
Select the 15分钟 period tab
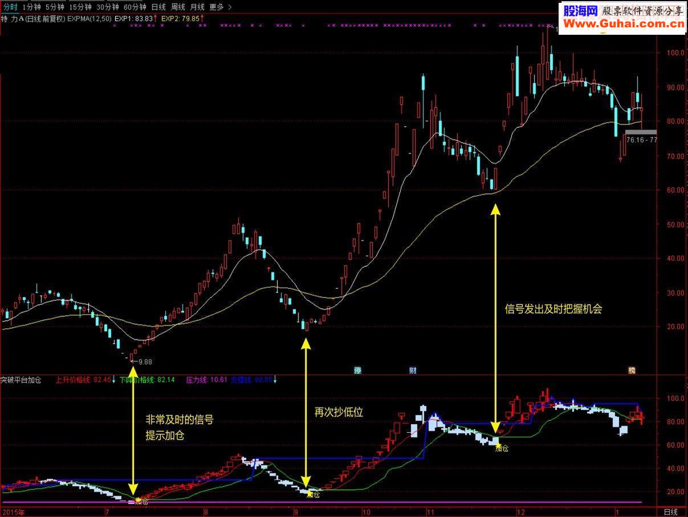(x=80, y=7)
